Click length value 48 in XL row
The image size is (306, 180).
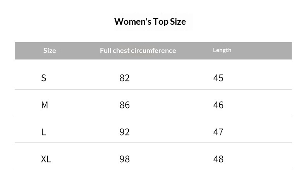click(218, 159)
